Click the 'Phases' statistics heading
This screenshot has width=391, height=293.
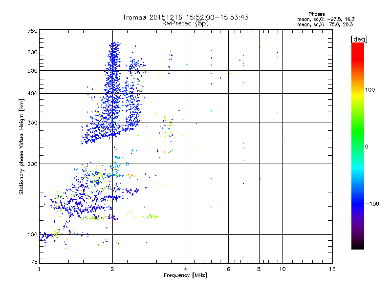316,14
